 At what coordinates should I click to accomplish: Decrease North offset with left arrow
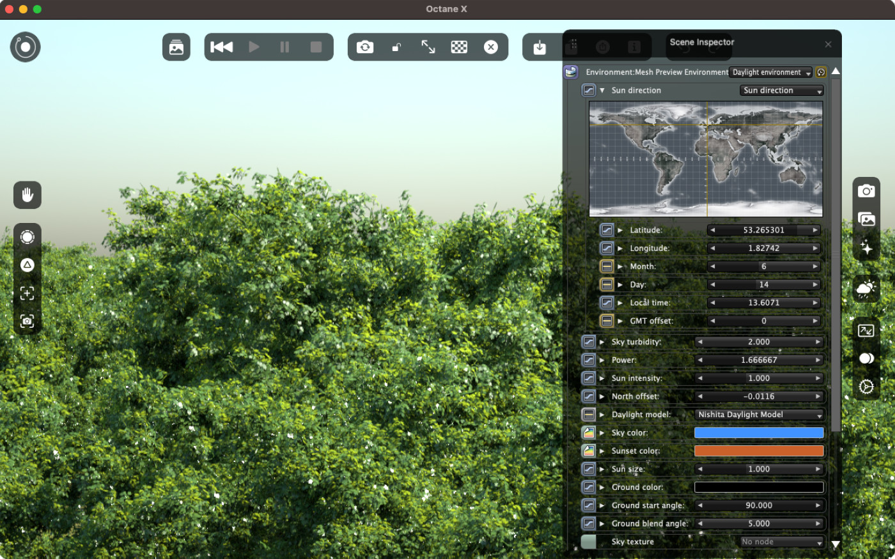point(700,397)
